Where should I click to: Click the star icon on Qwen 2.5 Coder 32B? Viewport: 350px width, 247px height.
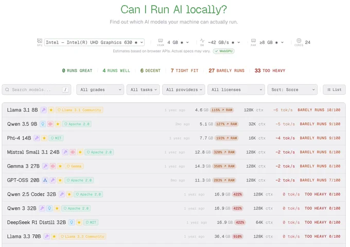(x=69, y=194)
